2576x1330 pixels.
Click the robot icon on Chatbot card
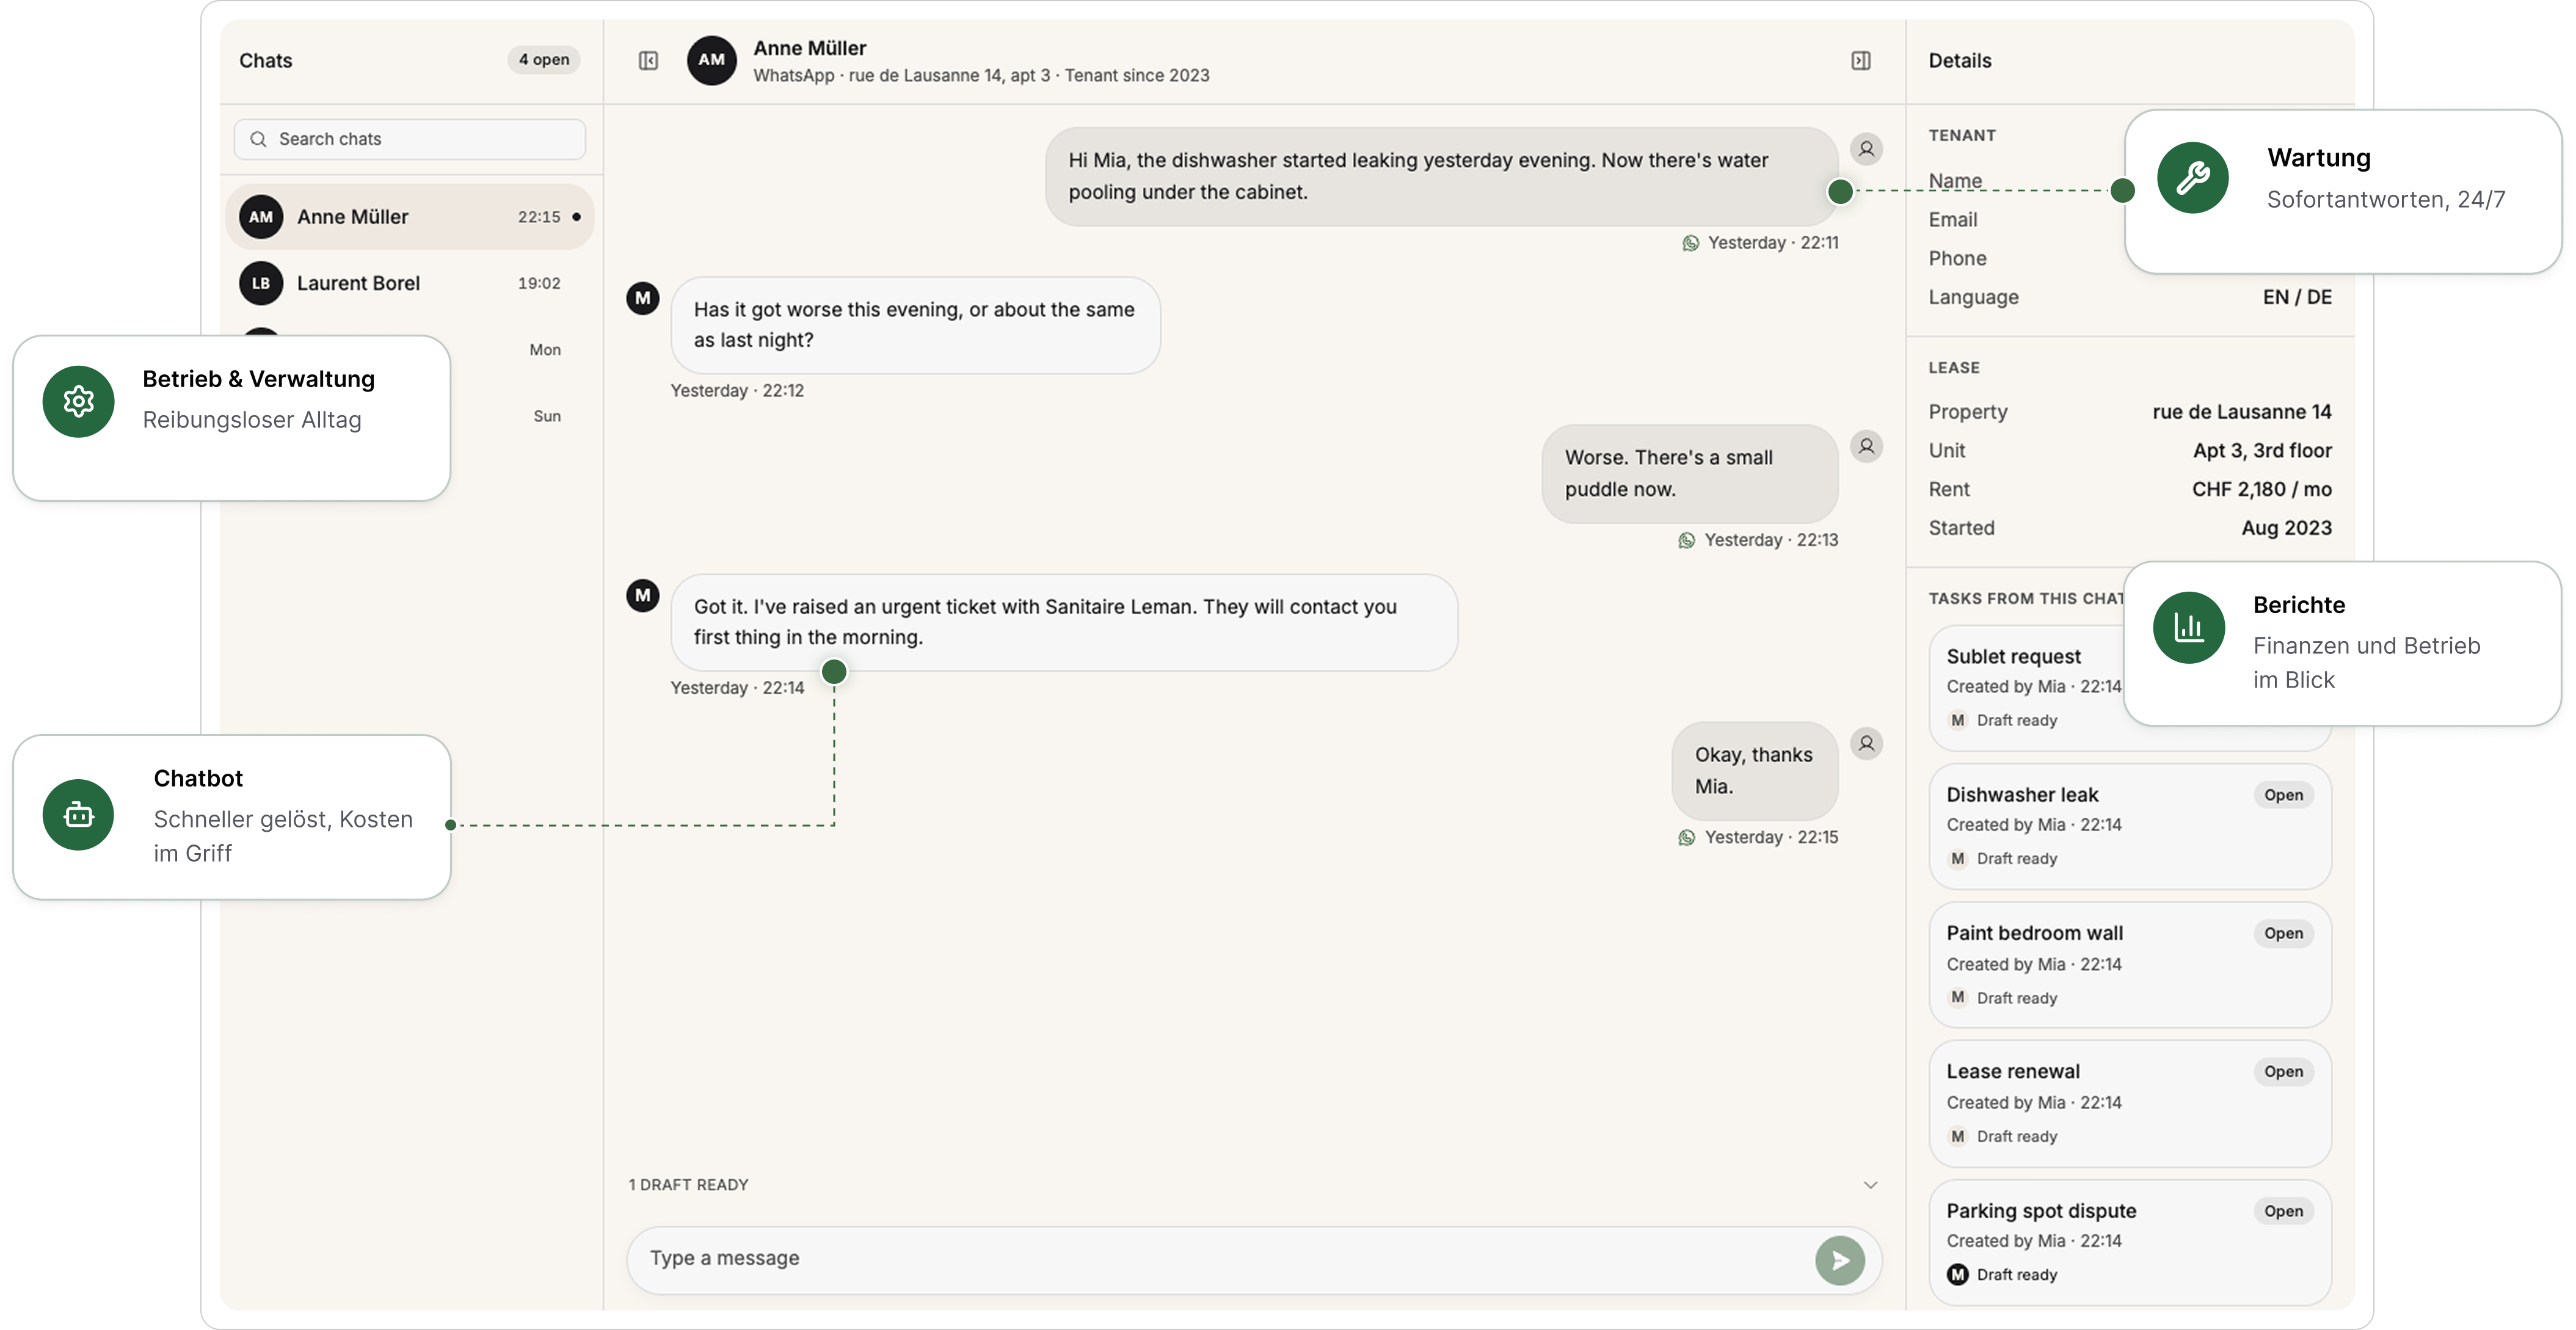coord(78,814)
